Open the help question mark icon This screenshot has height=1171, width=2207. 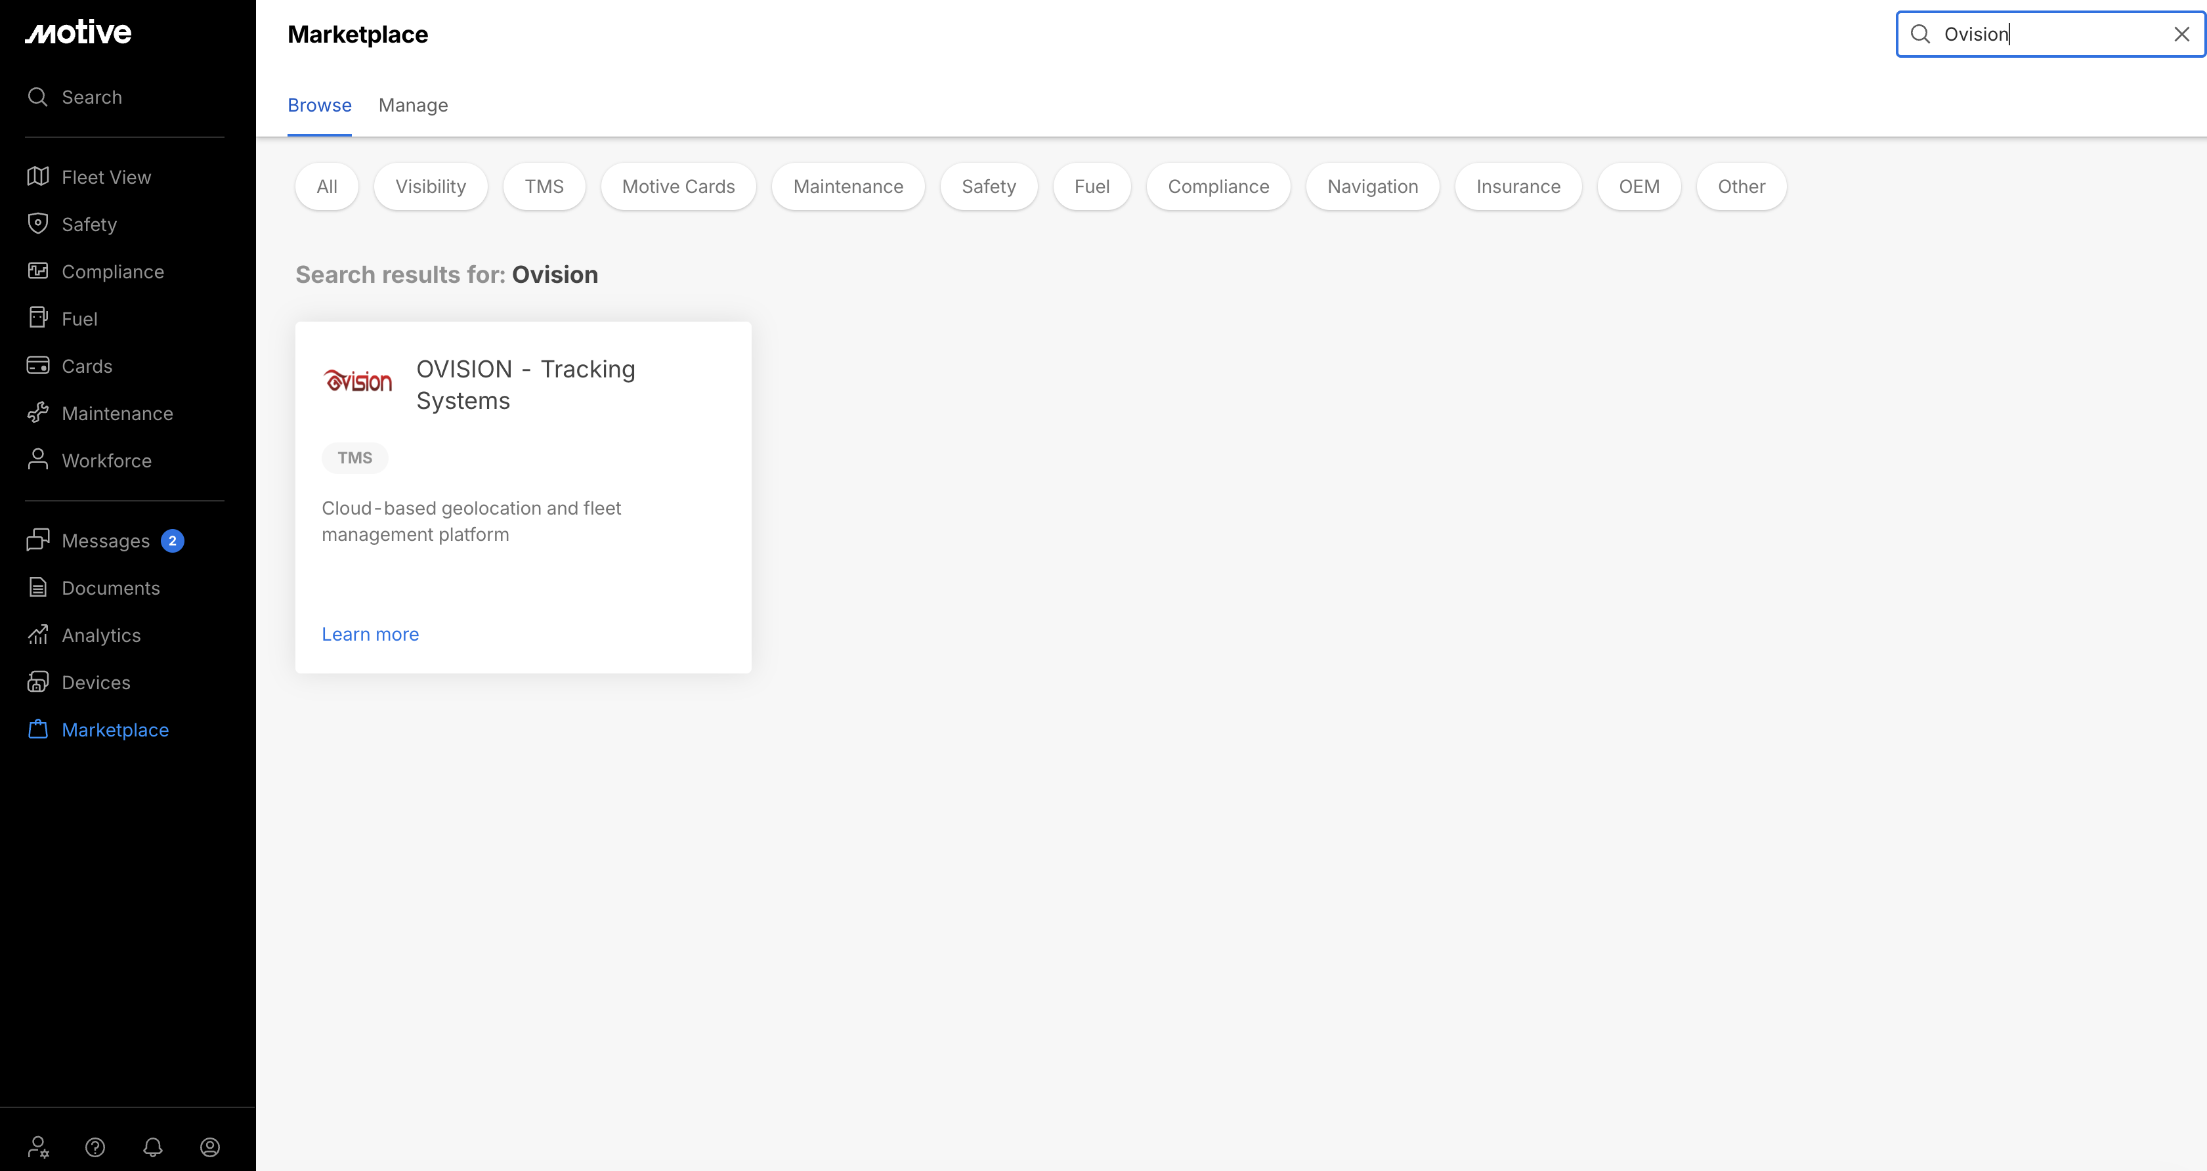95,1147
